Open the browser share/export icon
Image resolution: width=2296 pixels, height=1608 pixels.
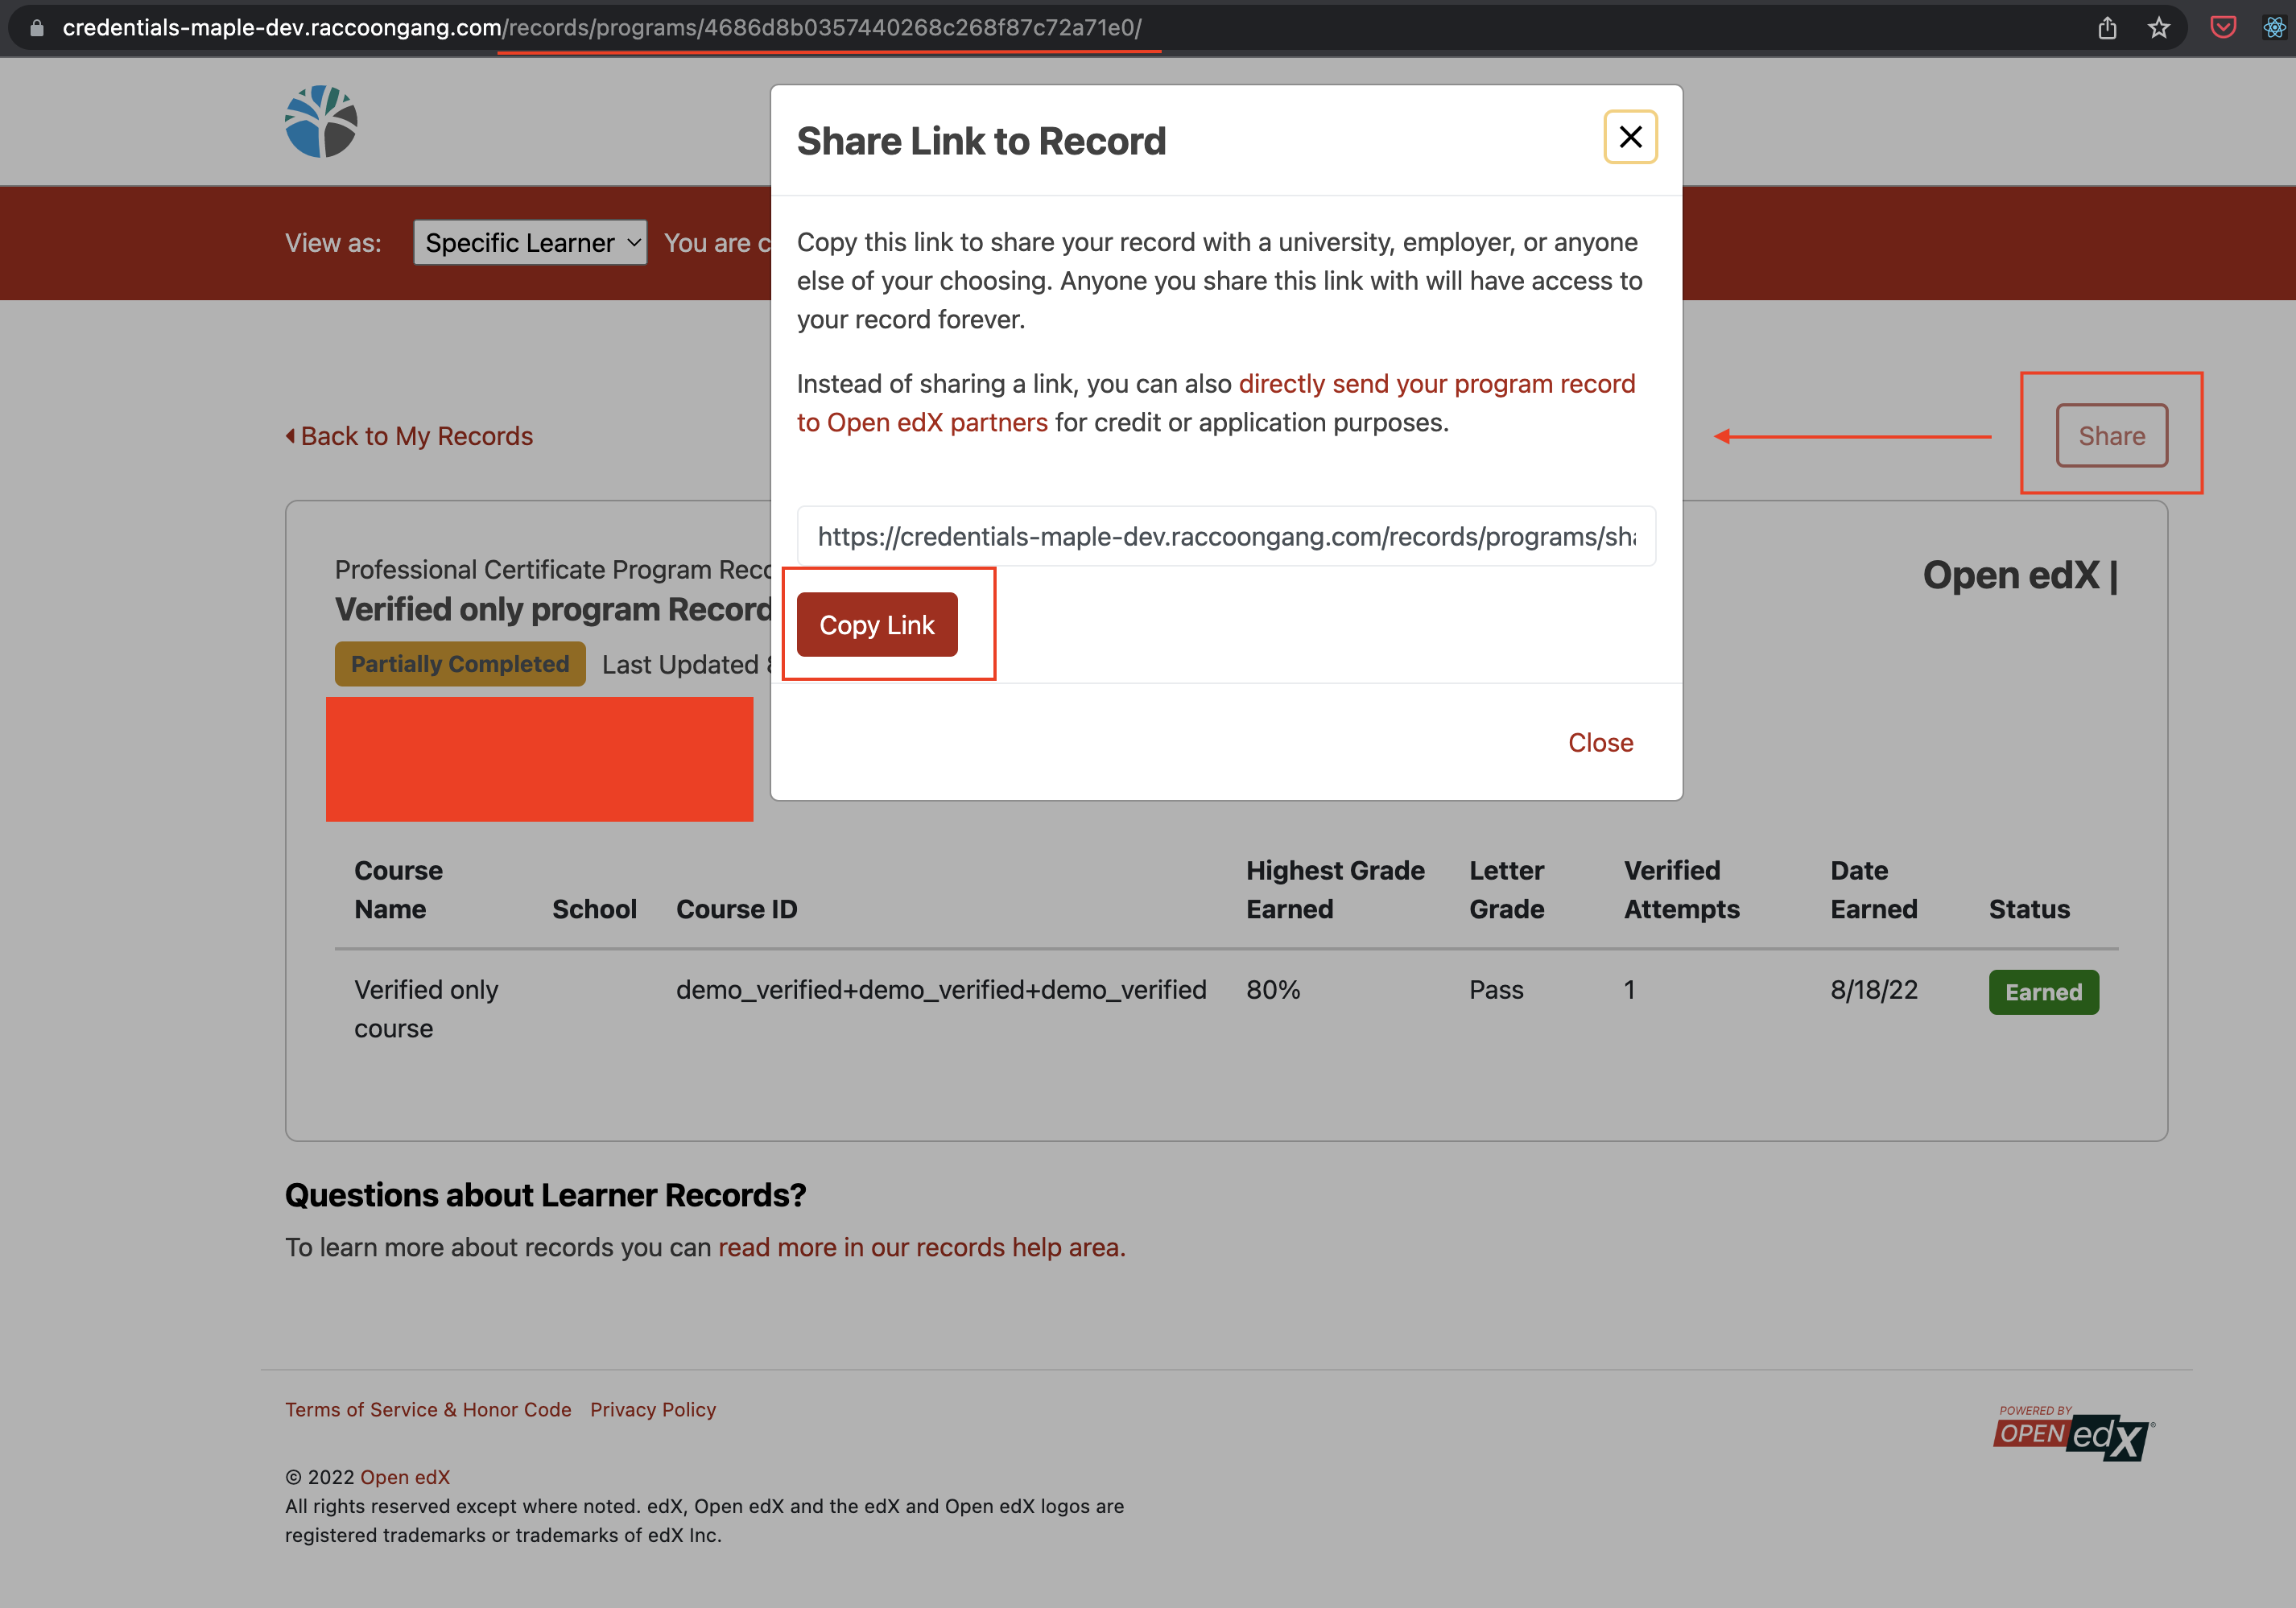coord(2108,27)
